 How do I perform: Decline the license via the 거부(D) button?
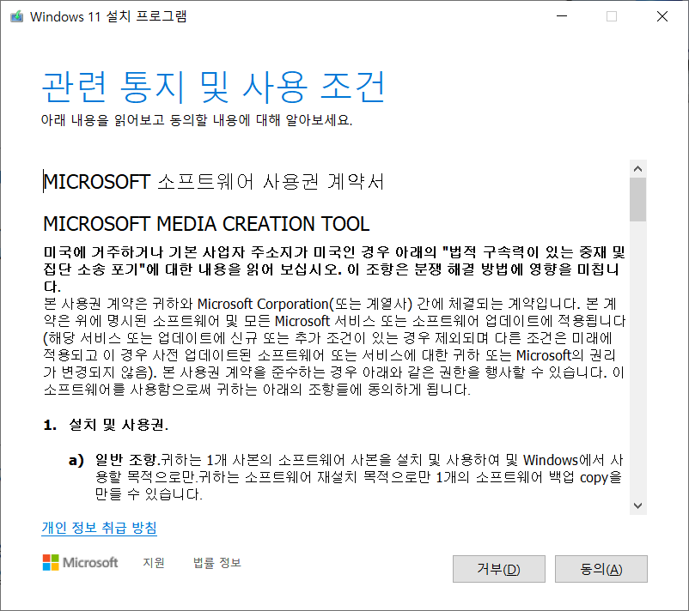click(498, 569)
